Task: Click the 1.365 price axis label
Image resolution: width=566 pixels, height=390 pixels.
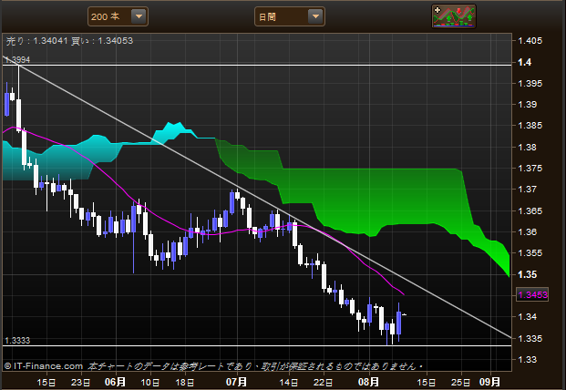Action: tap(530, 211)
